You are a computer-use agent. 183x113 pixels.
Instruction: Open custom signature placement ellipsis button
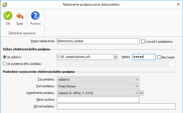click(x=142, y=93)
